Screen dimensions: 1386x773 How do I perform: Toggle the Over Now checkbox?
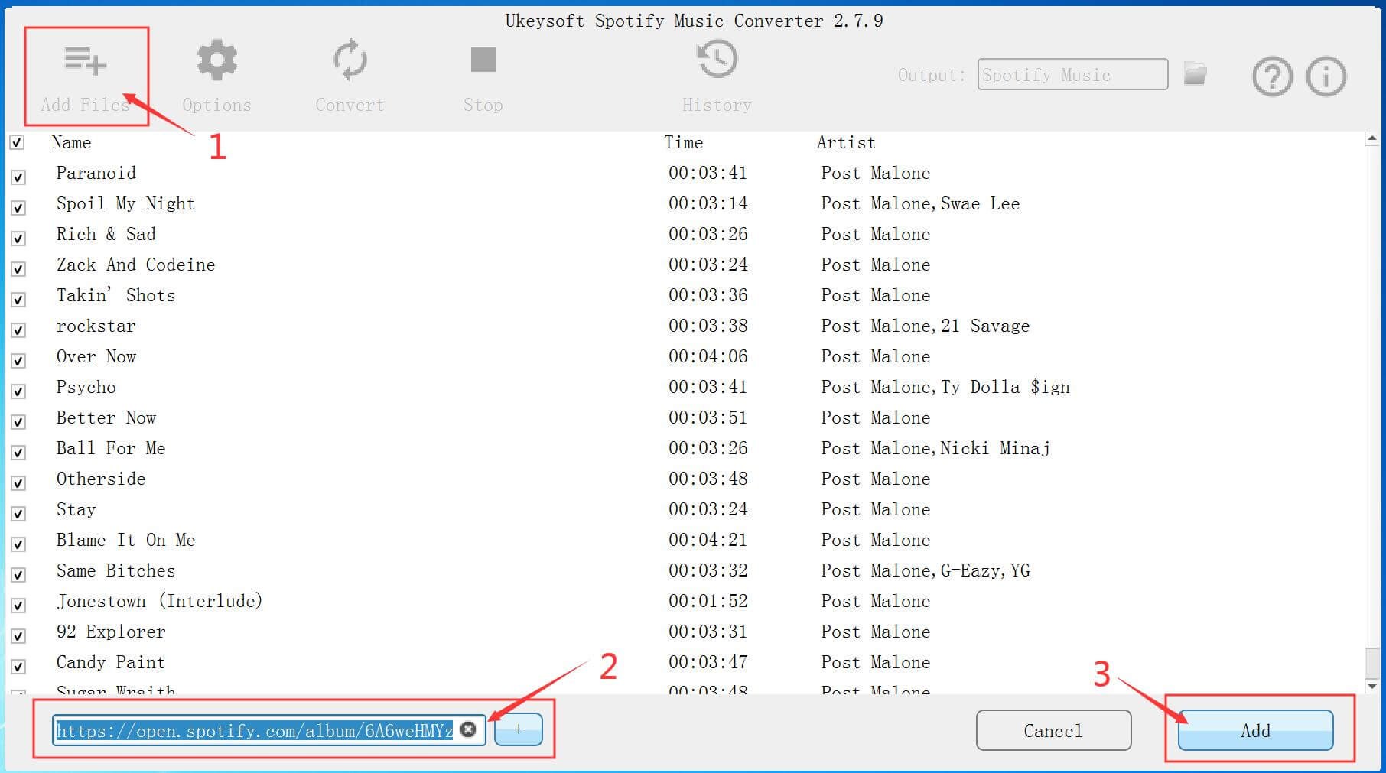pyautogui.click(x=18, y=361)
